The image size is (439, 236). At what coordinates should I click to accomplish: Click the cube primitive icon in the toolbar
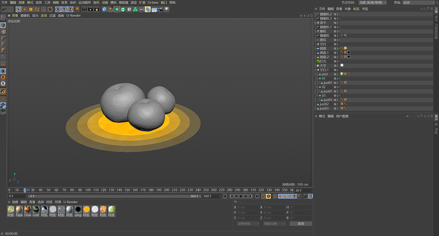click(105, 9)
